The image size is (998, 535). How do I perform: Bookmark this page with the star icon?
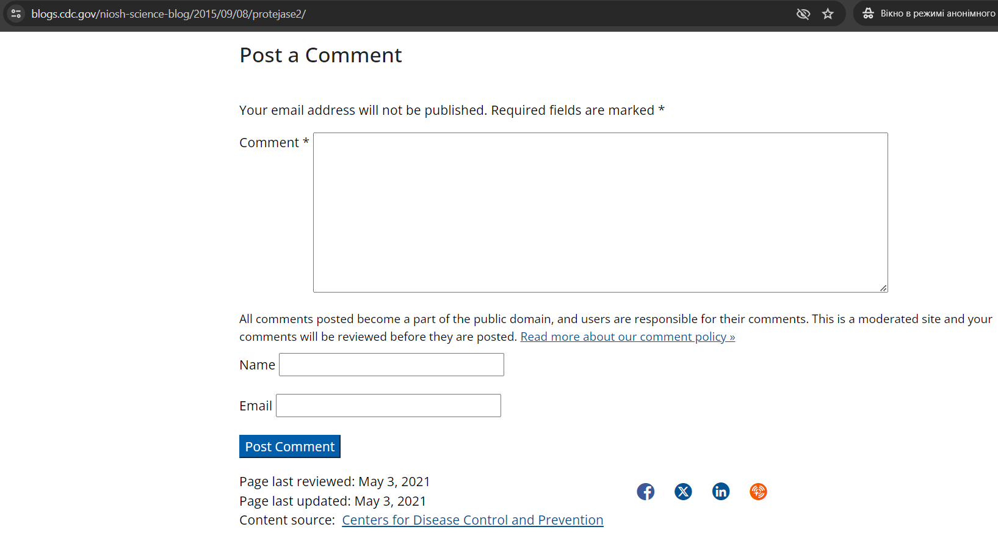tap(828, 13)
